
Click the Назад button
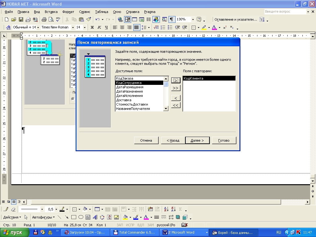[x=173, y=140]
